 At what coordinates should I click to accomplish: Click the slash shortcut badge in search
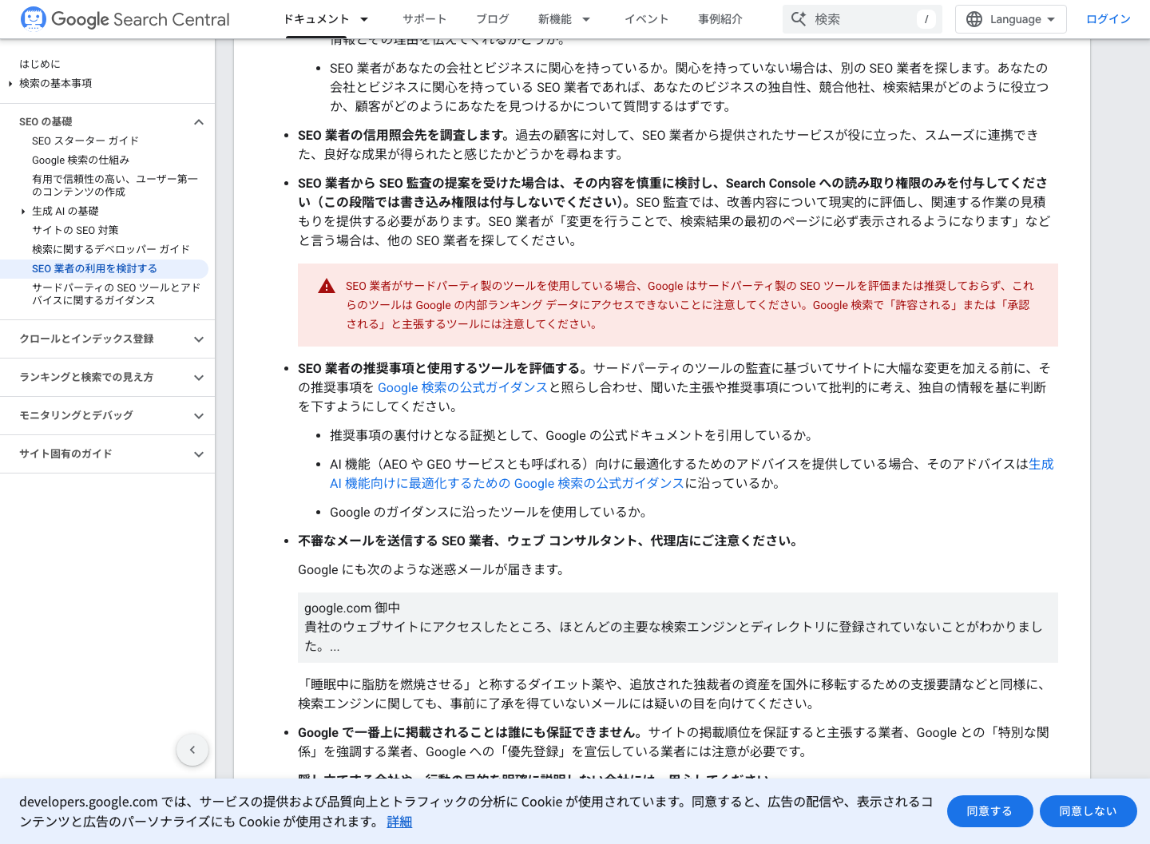926,19
